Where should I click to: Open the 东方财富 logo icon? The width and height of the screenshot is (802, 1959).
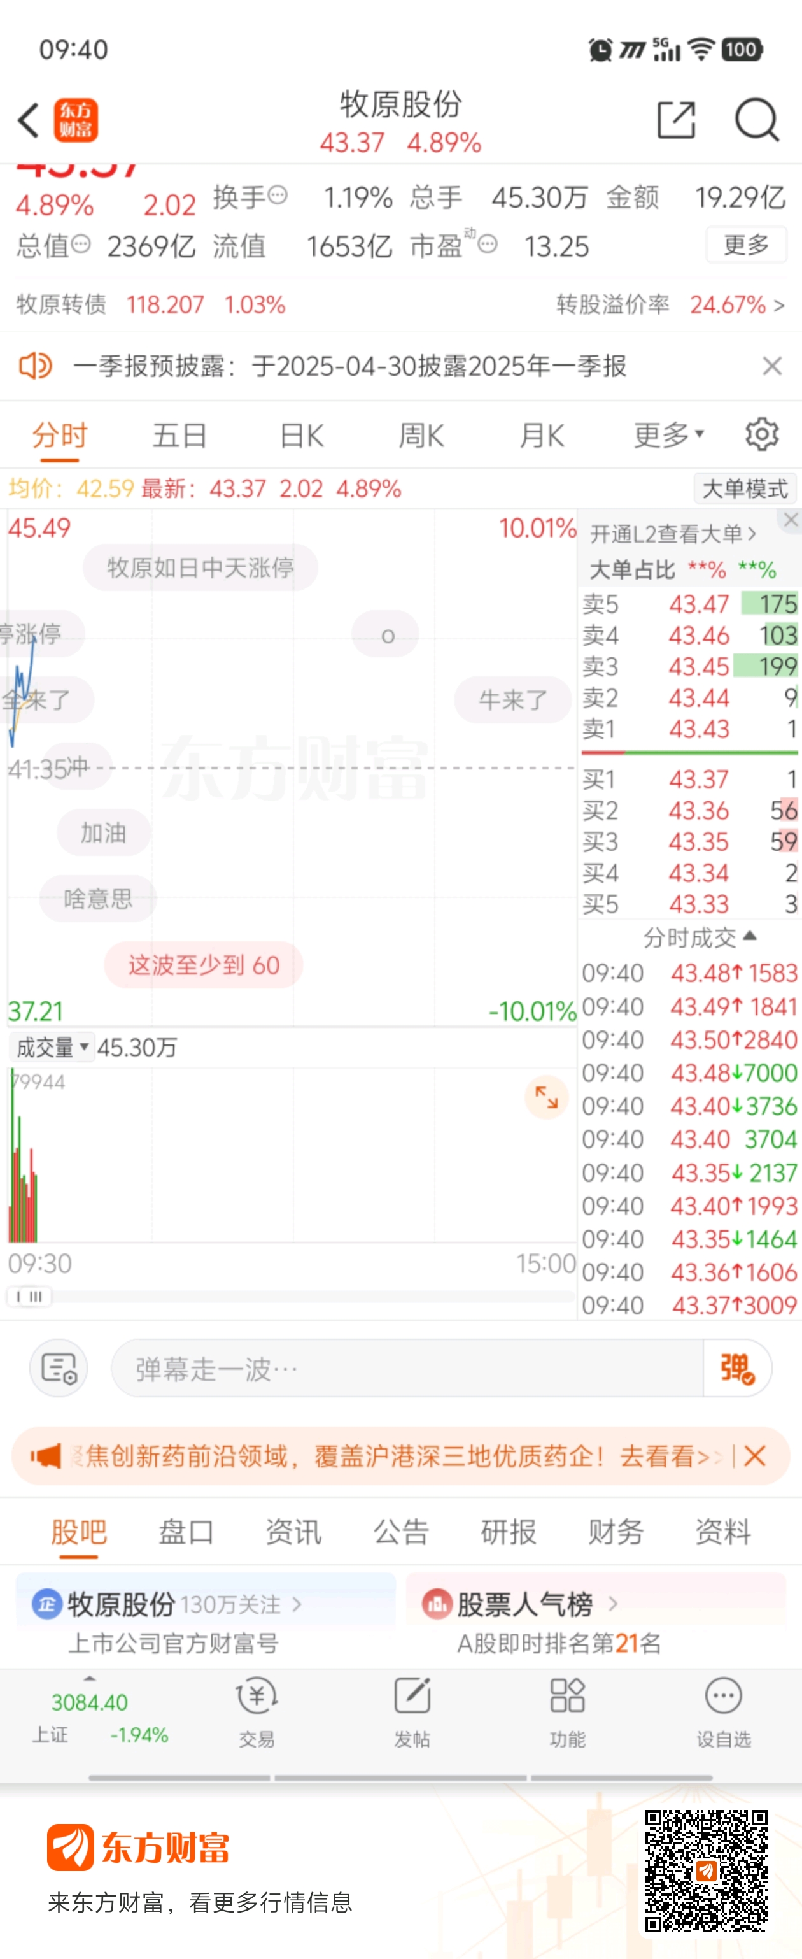click(76, 120)
